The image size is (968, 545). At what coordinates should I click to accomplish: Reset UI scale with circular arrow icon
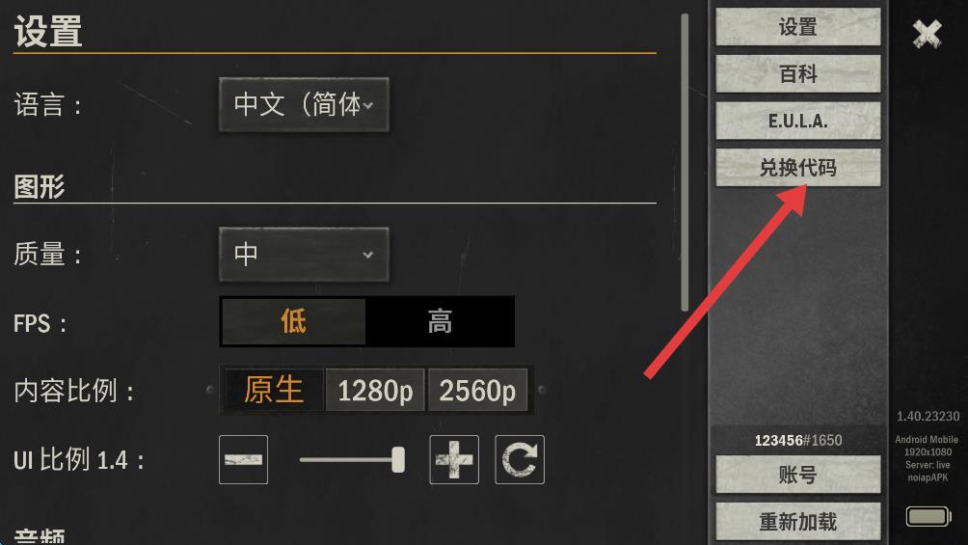click(x=519, y=459)
